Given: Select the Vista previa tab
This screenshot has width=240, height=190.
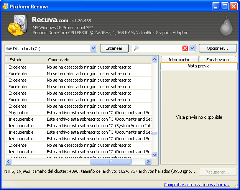Looking at the screenshot, I should tap(198, 66).
